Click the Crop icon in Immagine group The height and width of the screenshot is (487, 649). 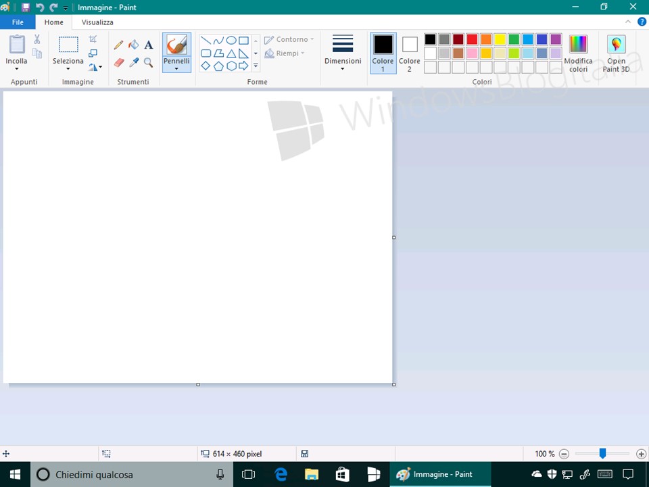[93, 39]
